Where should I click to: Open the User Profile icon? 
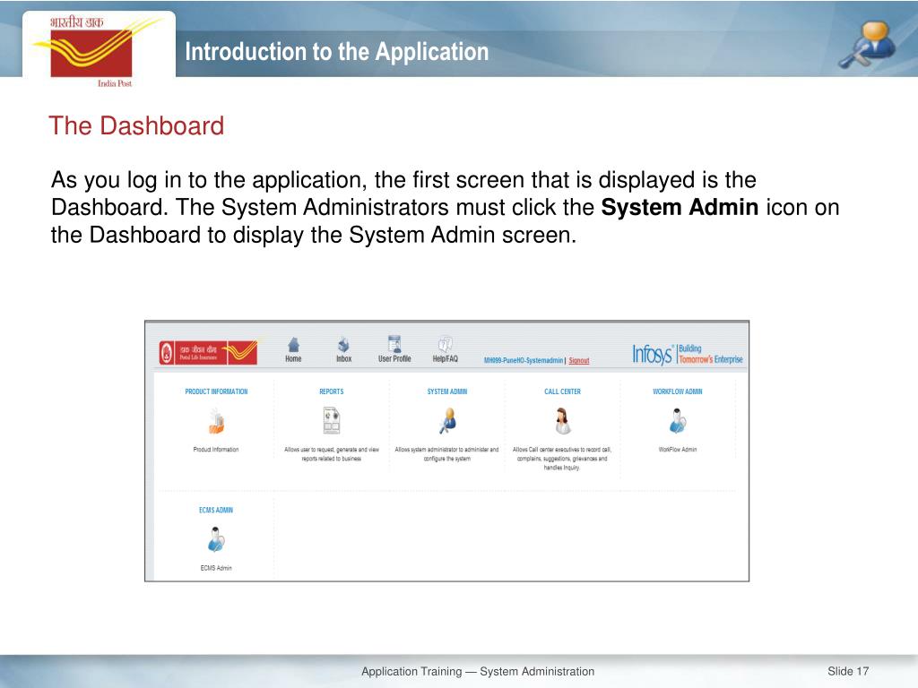(394, 344)
